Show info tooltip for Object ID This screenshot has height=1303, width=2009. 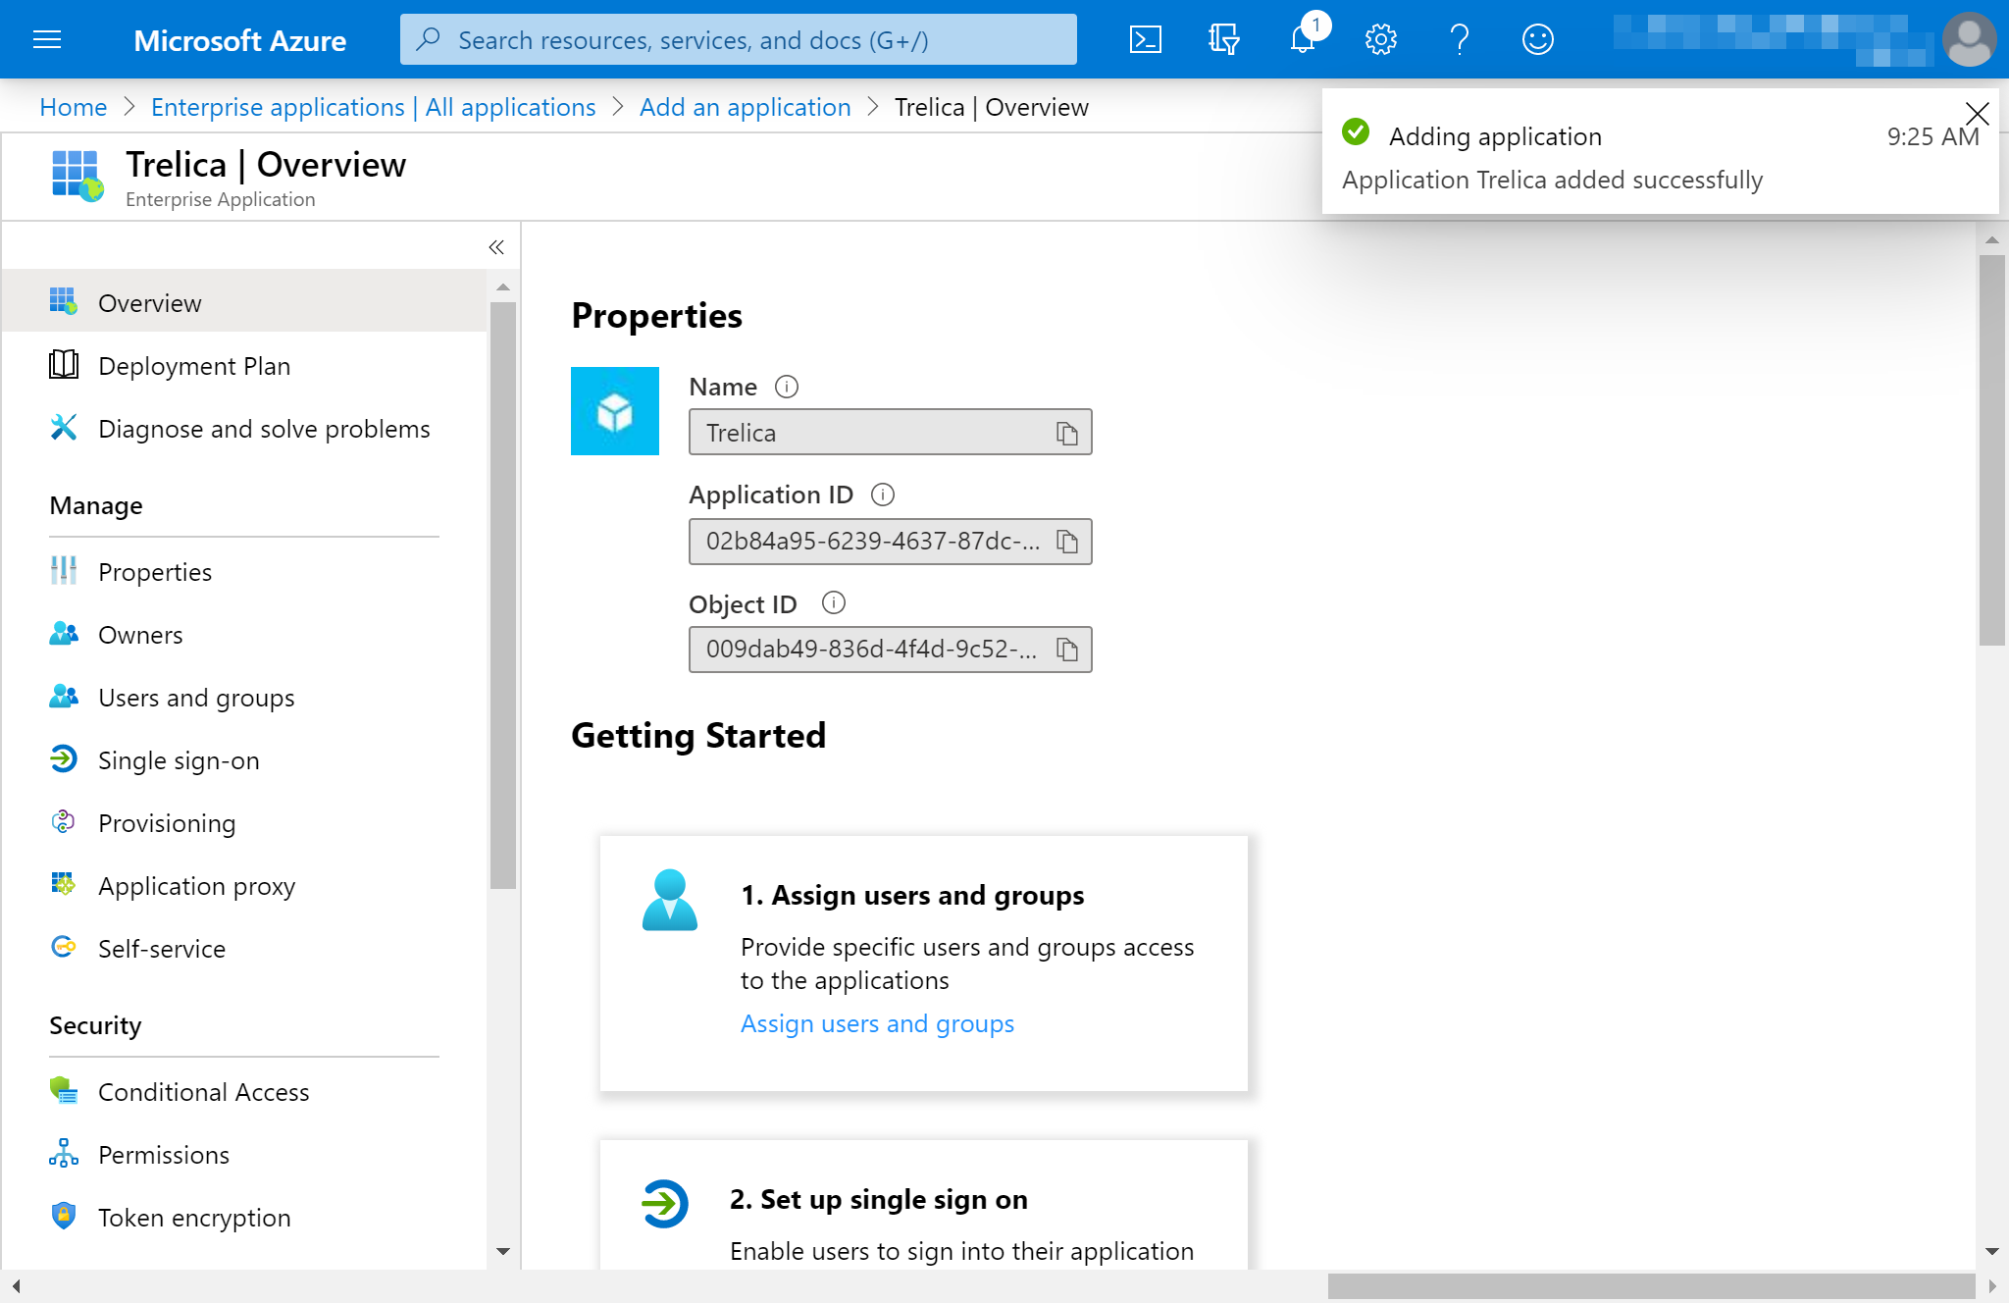click(834, 602)
